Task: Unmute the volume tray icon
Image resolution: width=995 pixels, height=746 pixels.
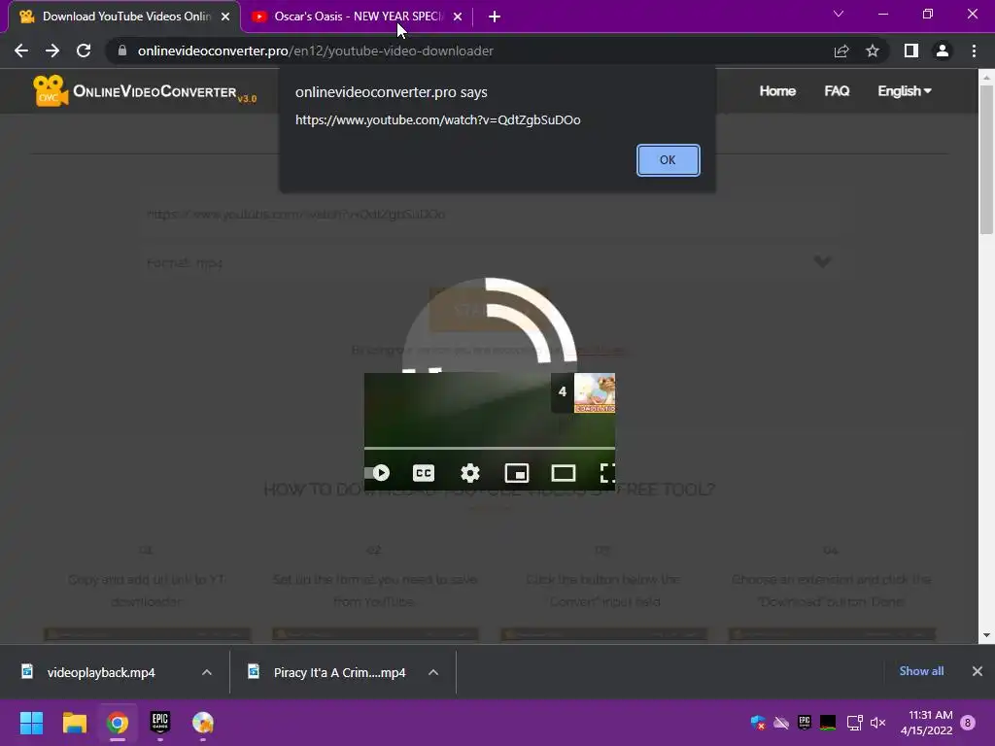Action: point(878,723)
